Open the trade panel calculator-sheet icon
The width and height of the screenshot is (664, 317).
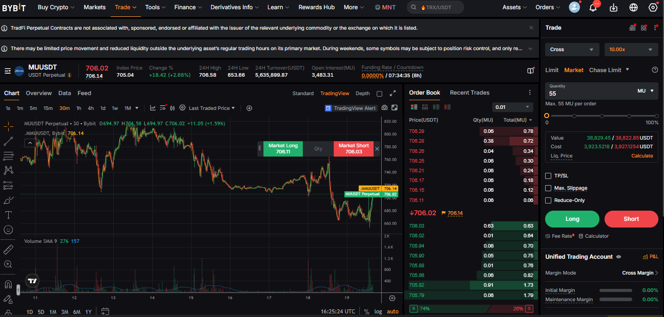[x=632, y=28]
